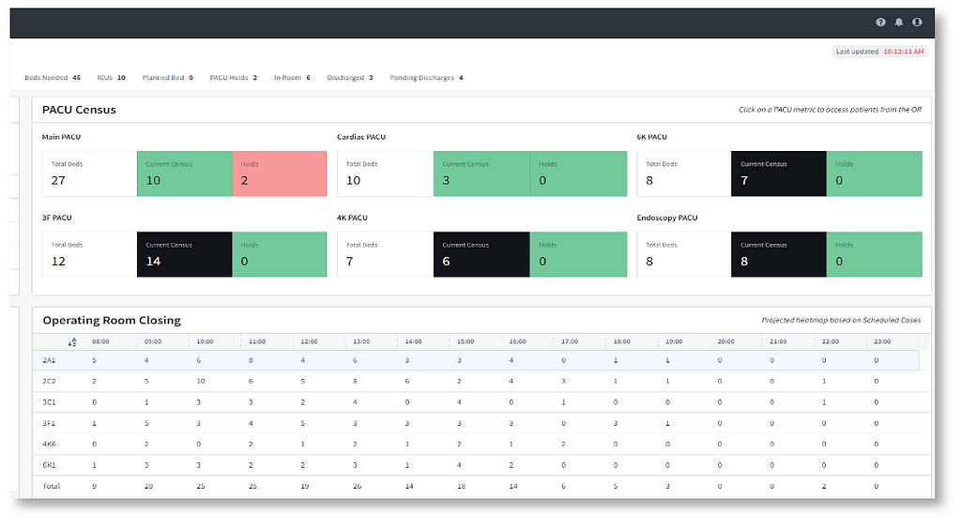
Task: Click 2C2 value 10 at 10:00
Action: pyautogui.click(x=201, y=381)
